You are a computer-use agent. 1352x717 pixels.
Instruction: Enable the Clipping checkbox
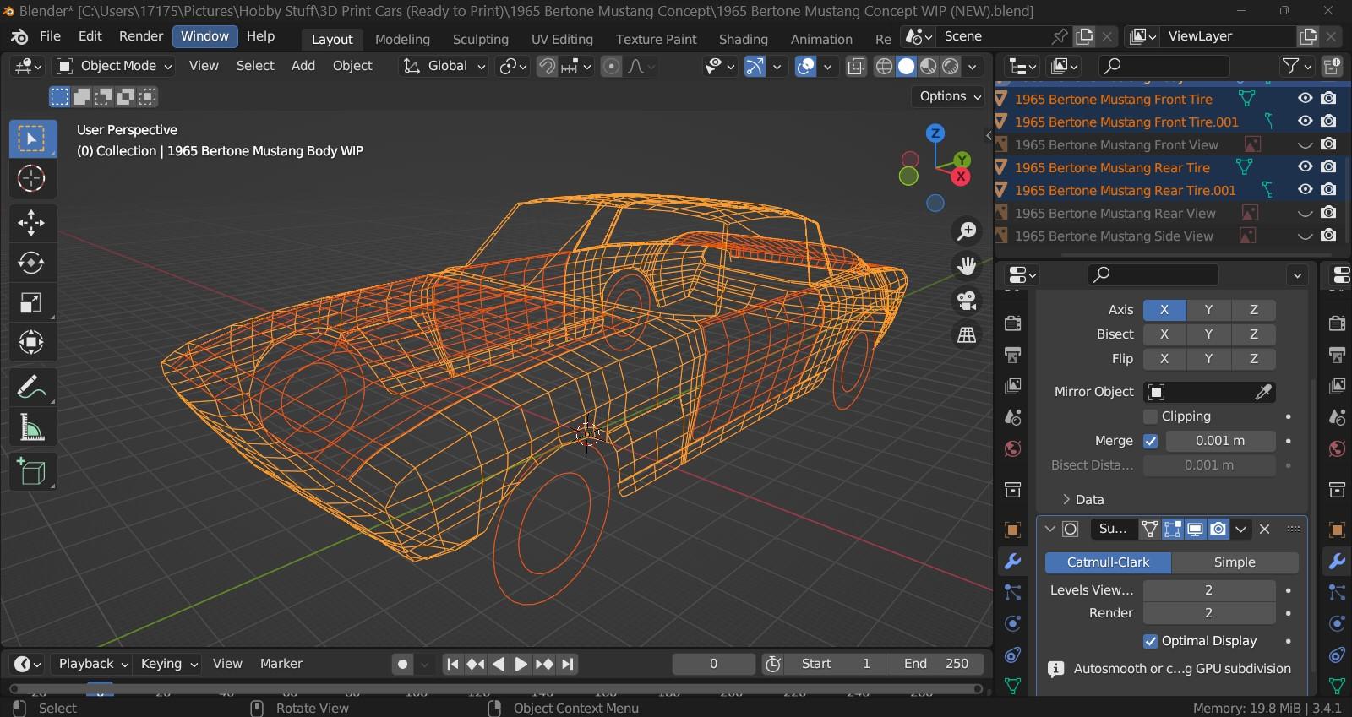pyautogui.click(x=1150, y=416)
